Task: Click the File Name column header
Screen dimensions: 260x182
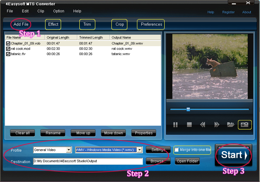Action: click(x=25, y=37)
